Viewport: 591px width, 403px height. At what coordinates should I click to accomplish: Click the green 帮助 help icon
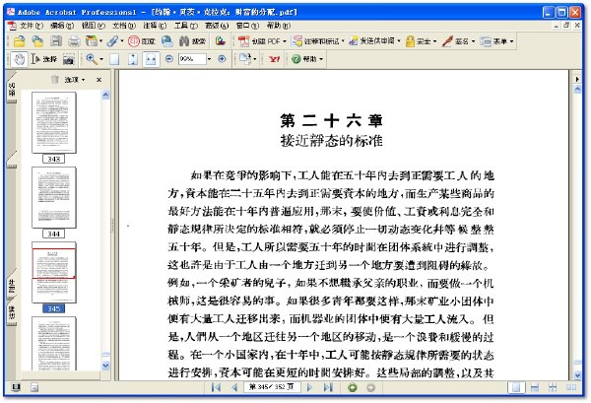click(303, 59)
